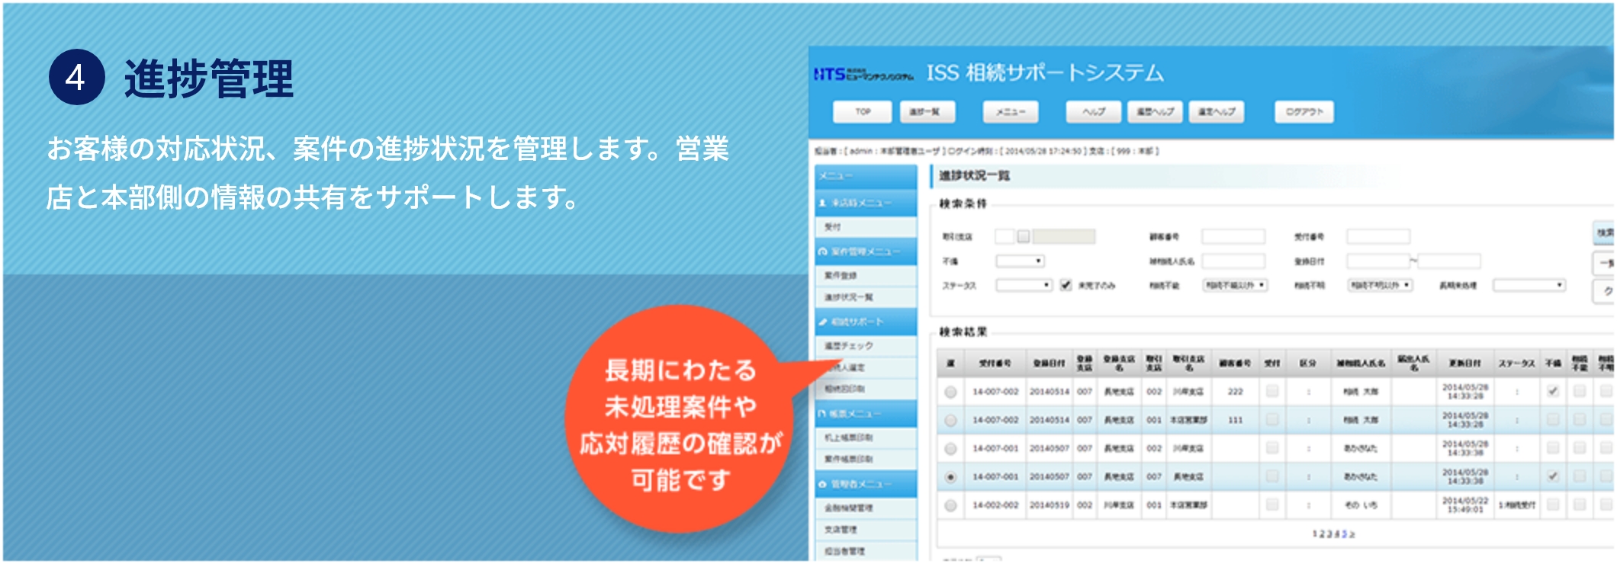This screenshot has width=1617, height=564.
Task: Click the 受付番号 input field
Action: pyautogui.click(x=1378, y=237)
